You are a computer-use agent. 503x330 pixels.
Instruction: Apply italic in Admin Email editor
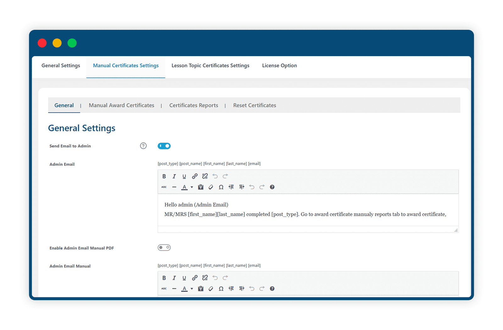pyautogui.click(x=174, y=176)
